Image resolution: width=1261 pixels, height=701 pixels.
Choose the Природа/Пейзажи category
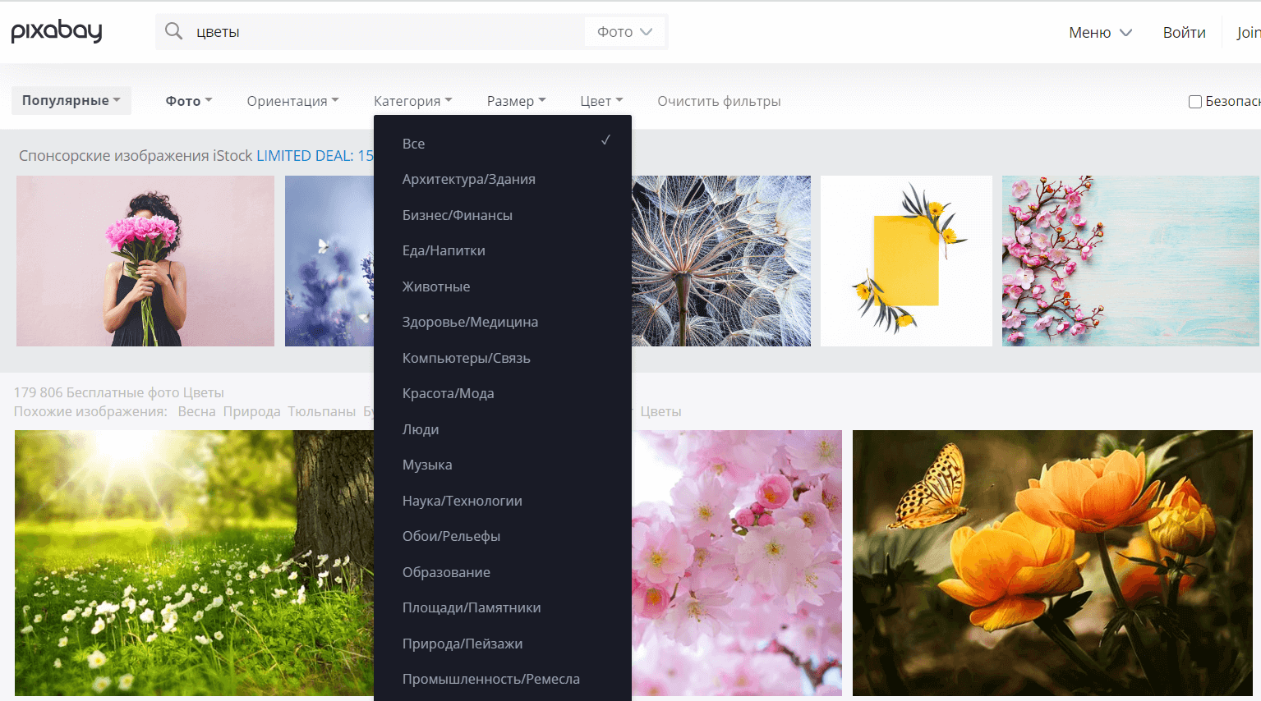point(463,644)
